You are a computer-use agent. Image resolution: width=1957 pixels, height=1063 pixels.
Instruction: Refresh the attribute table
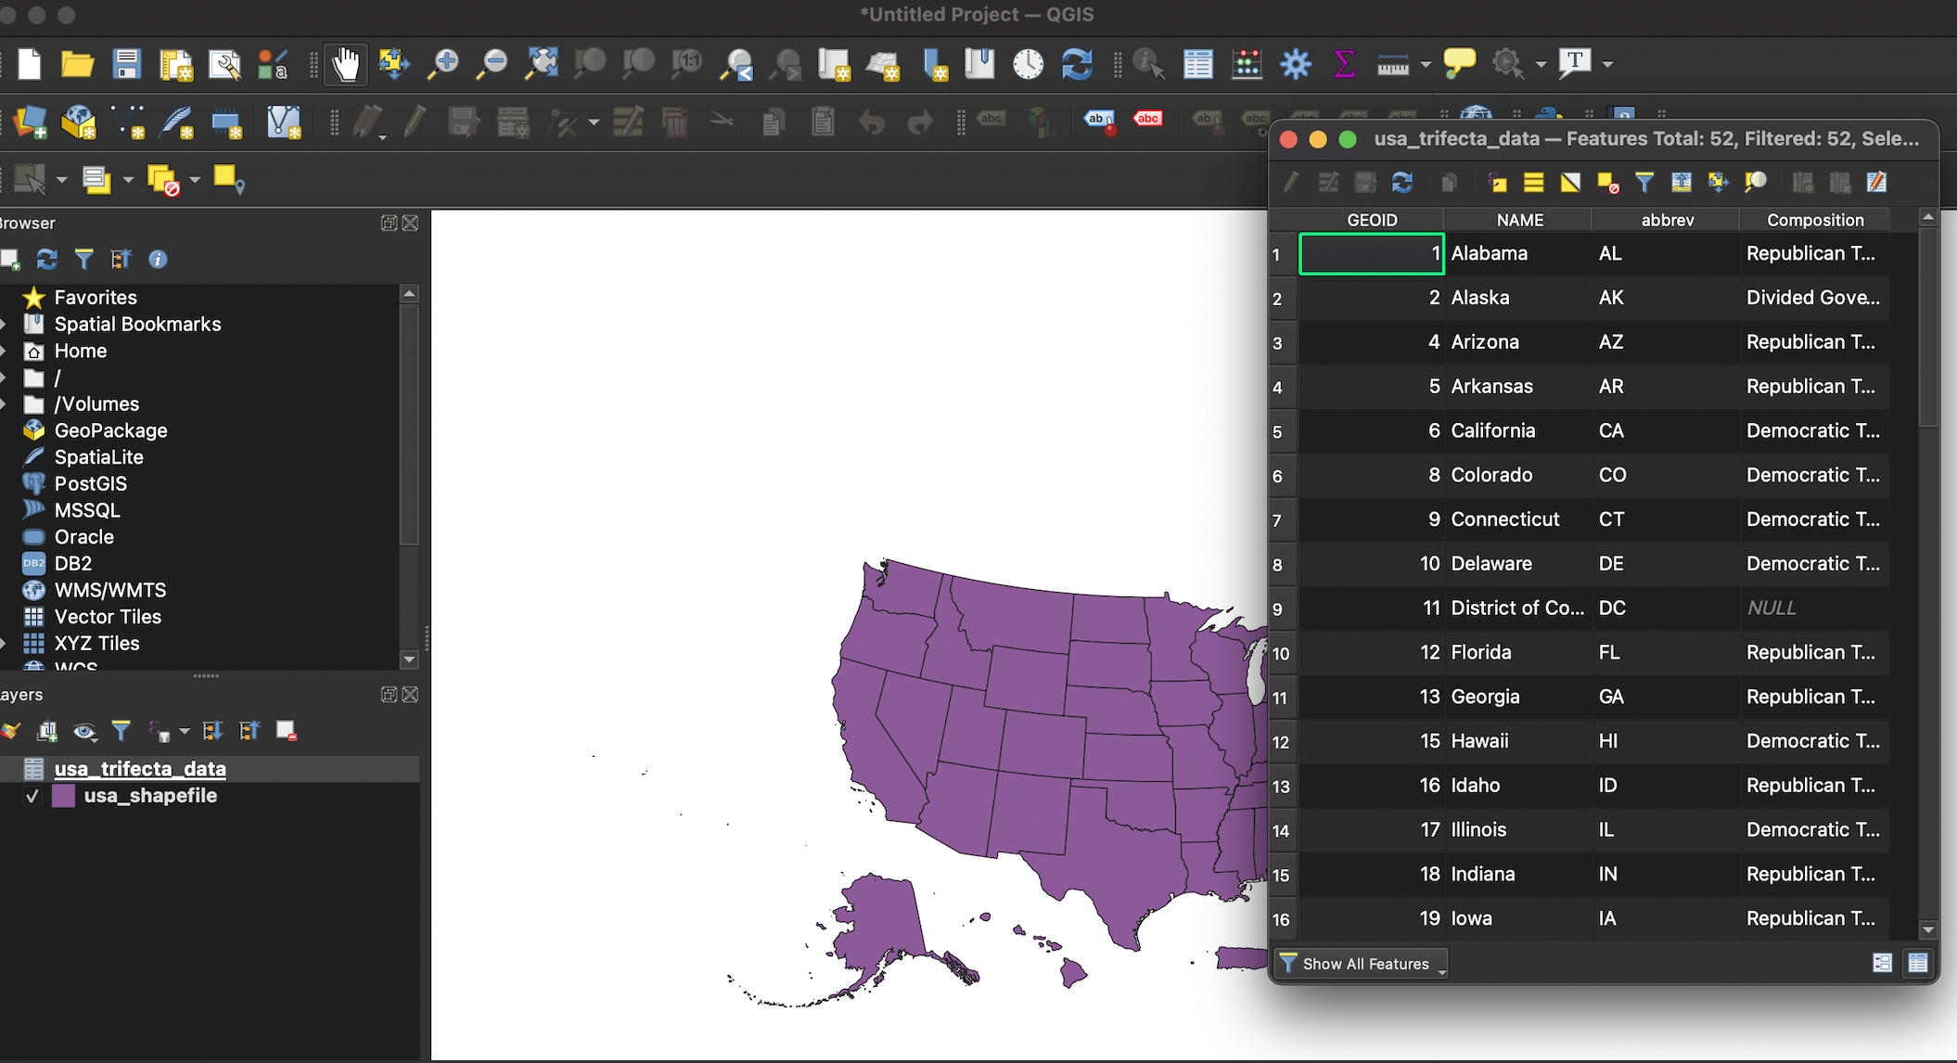pyautogui.click(x=1401, y=182)
